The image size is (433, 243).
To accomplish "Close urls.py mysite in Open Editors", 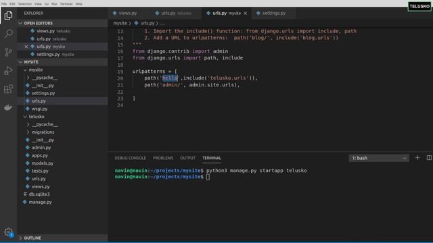I will click(26, 47).
